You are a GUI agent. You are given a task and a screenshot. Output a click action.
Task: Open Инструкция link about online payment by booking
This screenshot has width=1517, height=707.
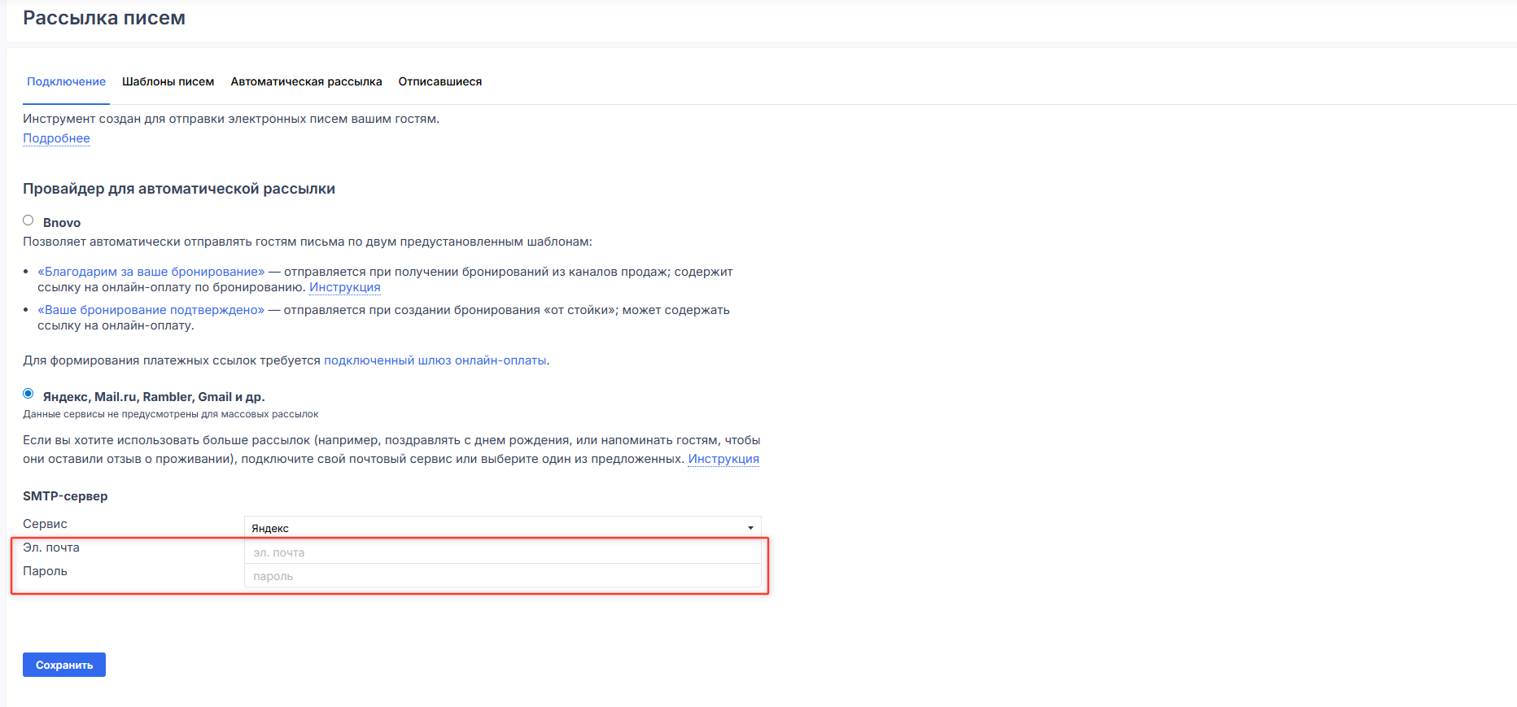point(344,287)
